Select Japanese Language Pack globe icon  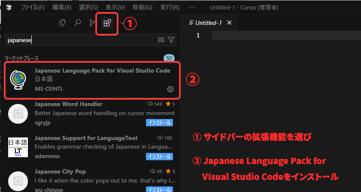[x=18, y=80]
